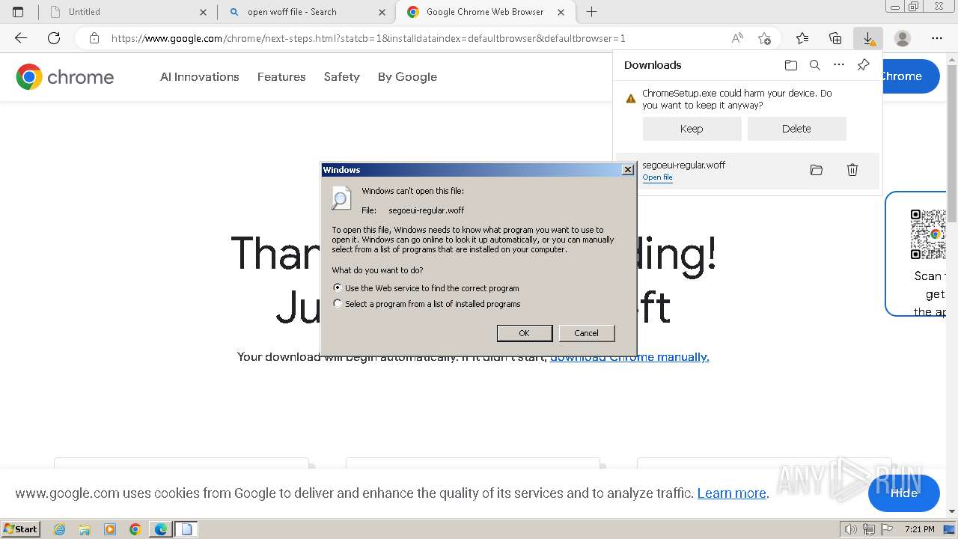This screenshot has width=958, height=539.
Task: Select the blank file taskbar item
Action: pyautogui.click(x=186, y=529)
